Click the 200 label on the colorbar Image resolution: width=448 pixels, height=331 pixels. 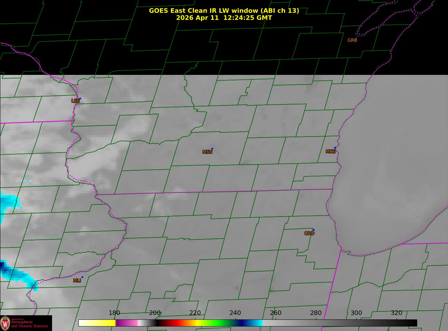(155, 313)
